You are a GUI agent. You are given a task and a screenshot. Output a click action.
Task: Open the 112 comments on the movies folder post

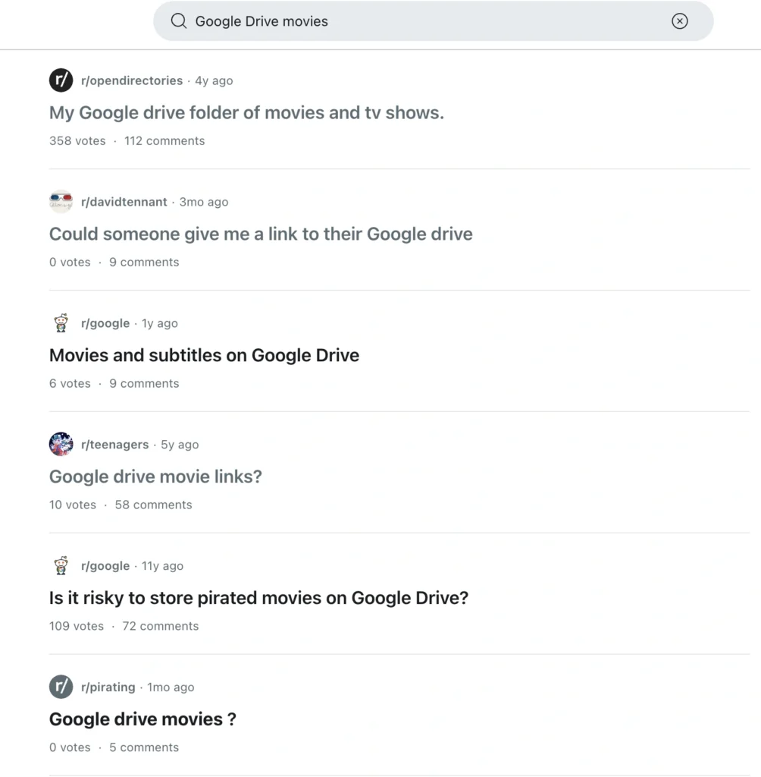point(164,140)
